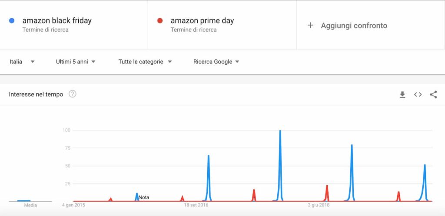Download the Interesse nel tempo chart data
Viewport: 445px width, 216px height.
click(402, 95)
